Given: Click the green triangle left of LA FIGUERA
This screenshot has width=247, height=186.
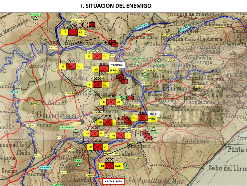Looking at the screenshot, I should pos(159,60).
